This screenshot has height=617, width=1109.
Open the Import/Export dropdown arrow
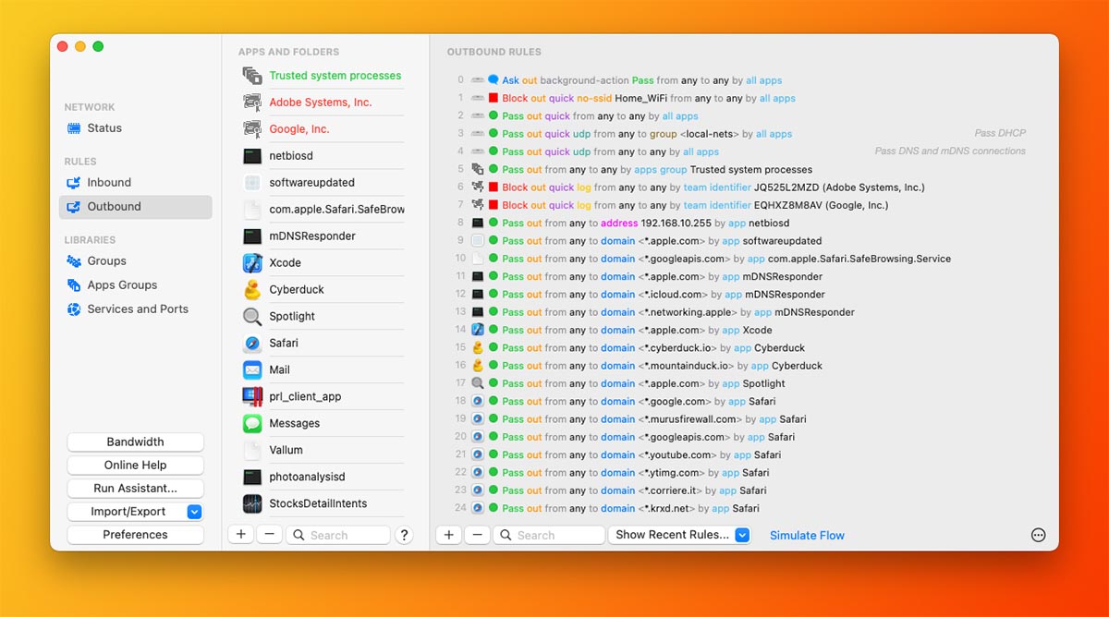194,512
